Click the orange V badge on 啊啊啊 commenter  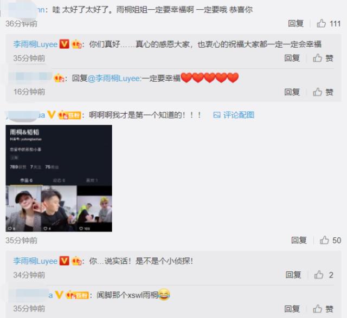click(x=52, y=115)
